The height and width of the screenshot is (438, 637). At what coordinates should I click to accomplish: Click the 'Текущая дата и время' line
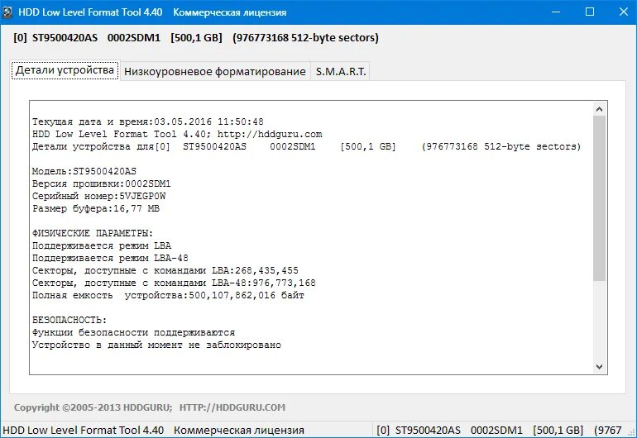(x=148, y=121)
